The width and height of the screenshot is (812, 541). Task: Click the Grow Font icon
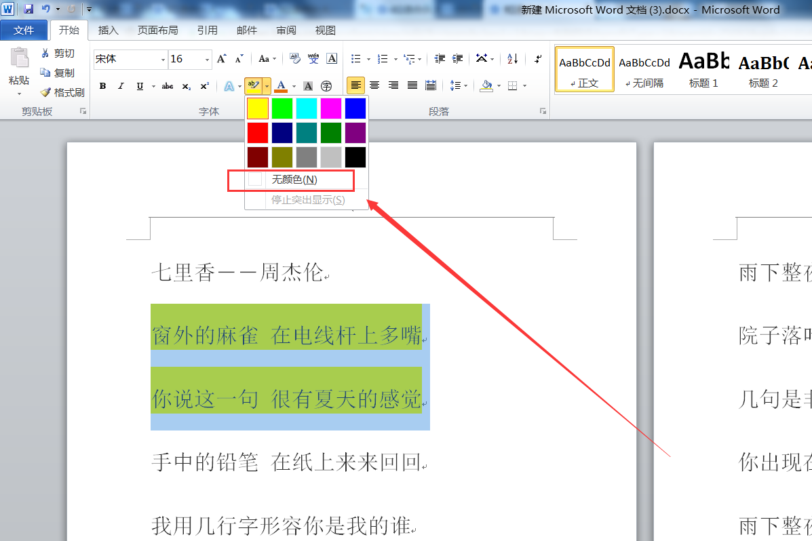click(x=222, y=59)
